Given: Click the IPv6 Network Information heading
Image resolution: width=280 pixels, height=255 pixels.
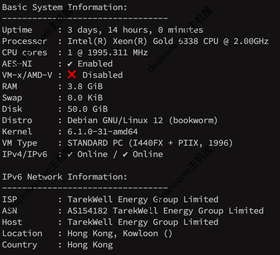Looking at the screenshot, I should (64, 177).
